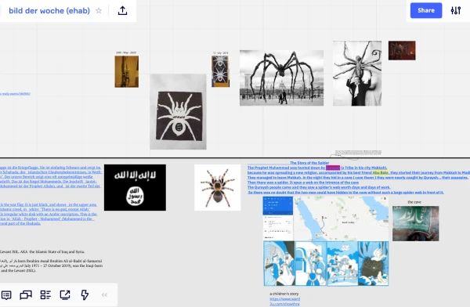Screen dimensions: 470x307
Task: Select the map of Saudi Arabia image
Action: tap(341, 219)
